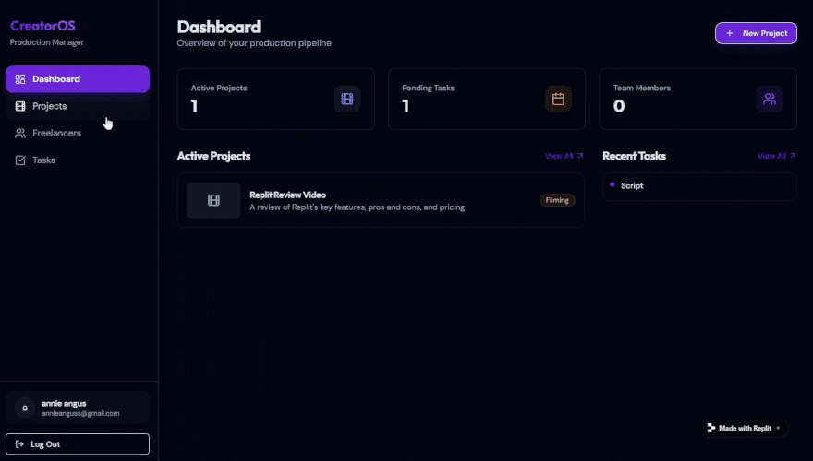Image resolution: width=813 pixels, height=461 pixels.
Task: Click the Tasks checkbox icon in sidebar
Action: (20, 160)
